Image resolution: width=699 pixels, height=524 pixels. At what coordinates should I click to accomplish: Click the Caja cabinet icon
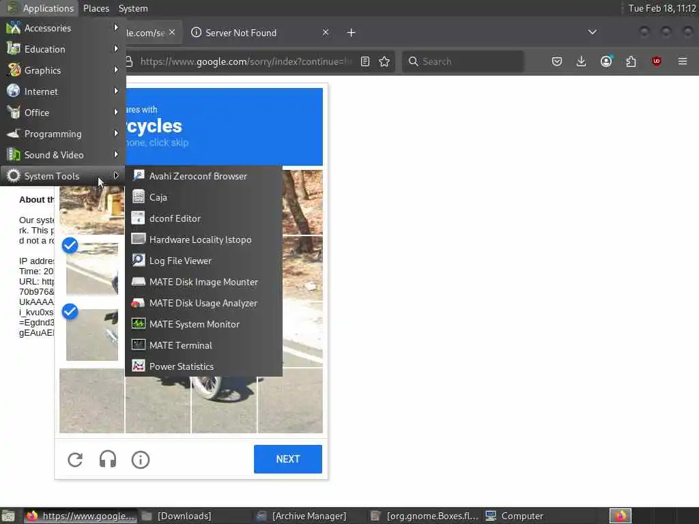(x=138, y=196)
